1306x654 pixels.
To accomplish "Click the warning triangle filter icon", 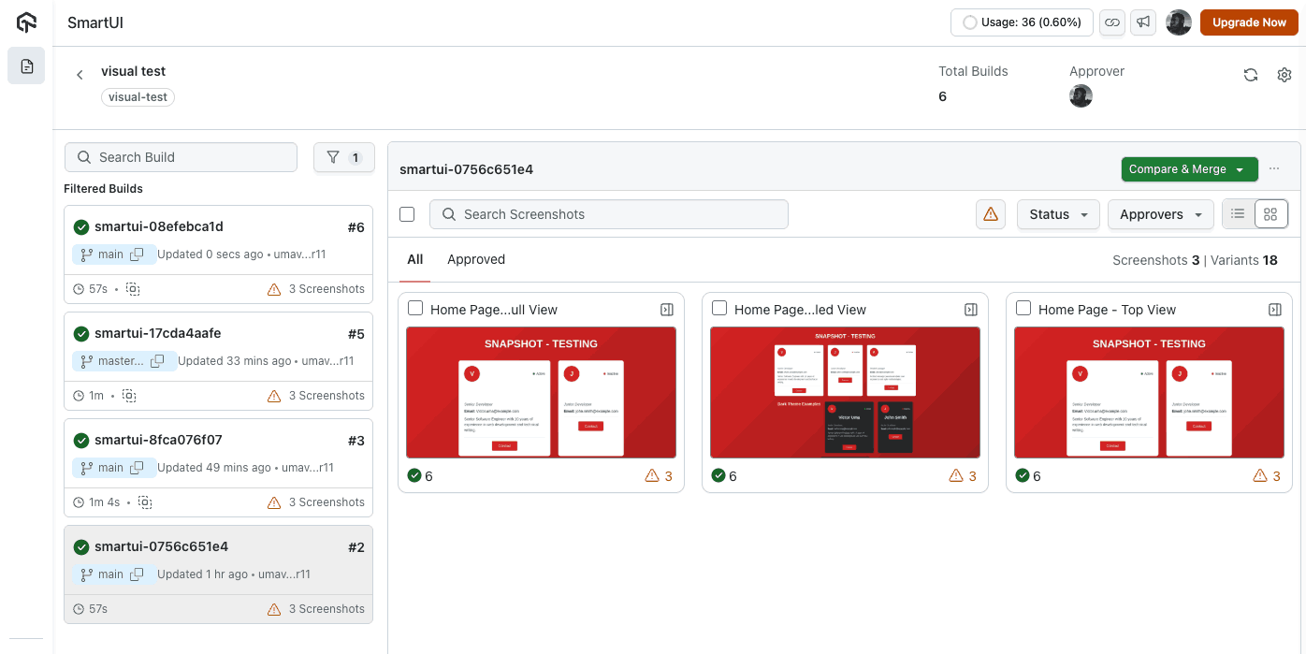I will [x=991, y=213].
